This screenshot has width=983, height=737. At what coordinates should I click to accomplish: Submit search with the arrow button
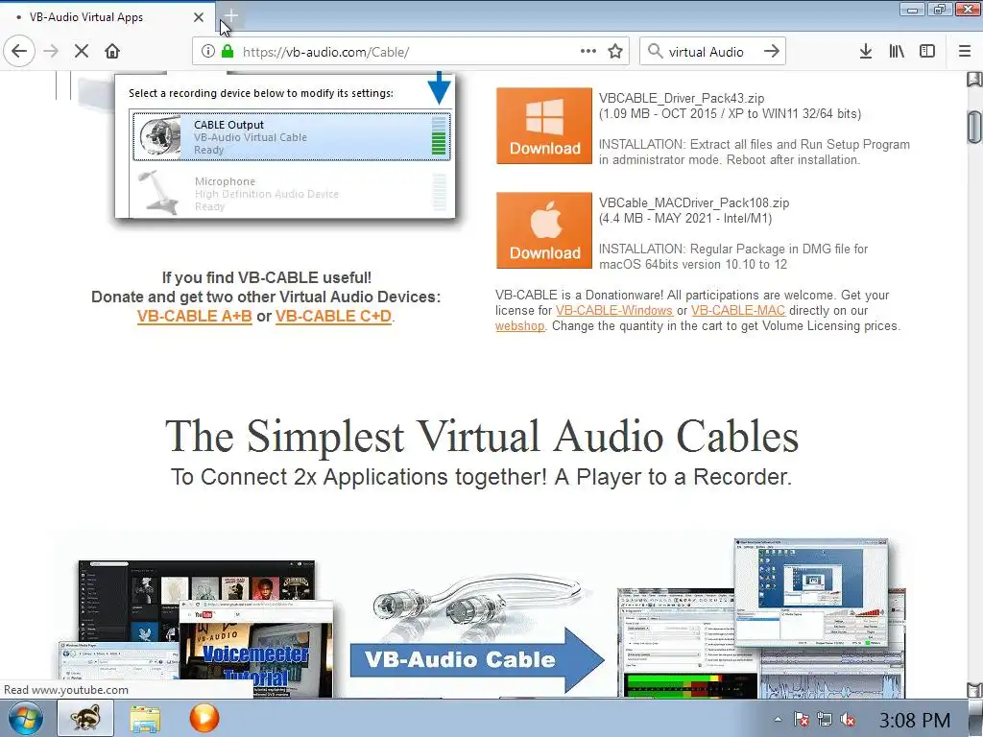(772, 52)
